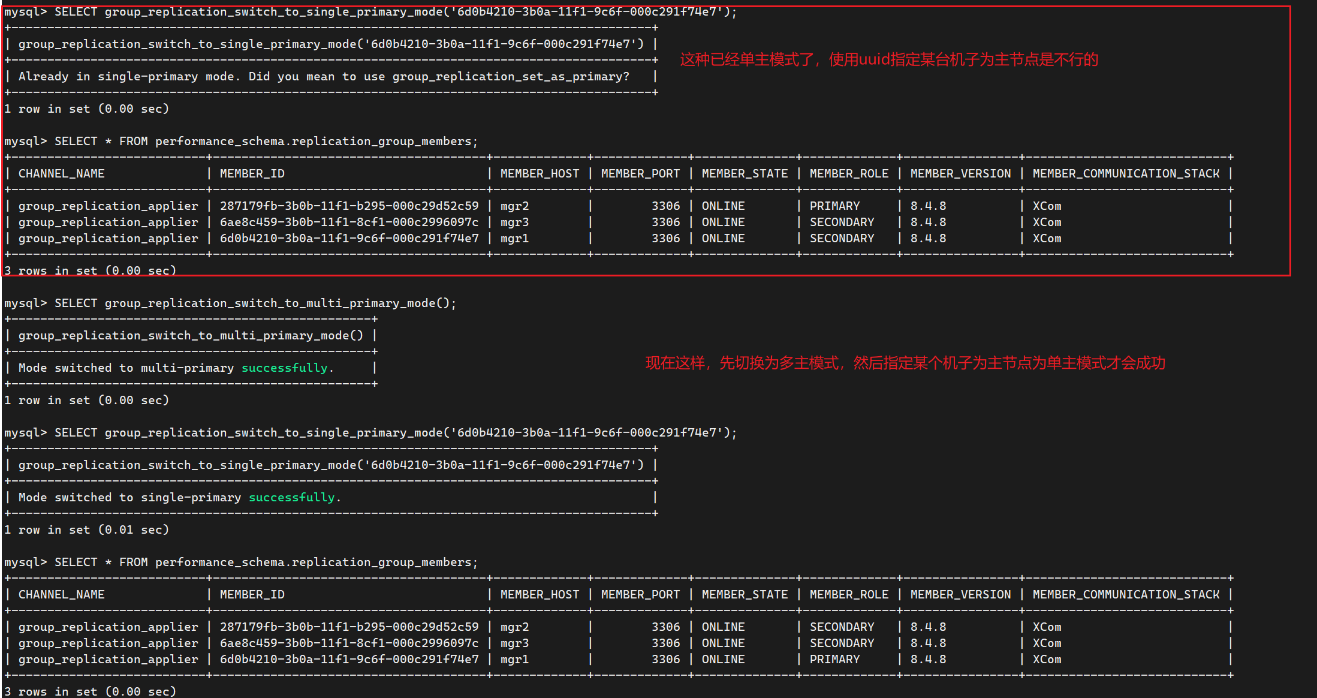Click PRIMARY role of mgr2 in first table

pos(834,206)
